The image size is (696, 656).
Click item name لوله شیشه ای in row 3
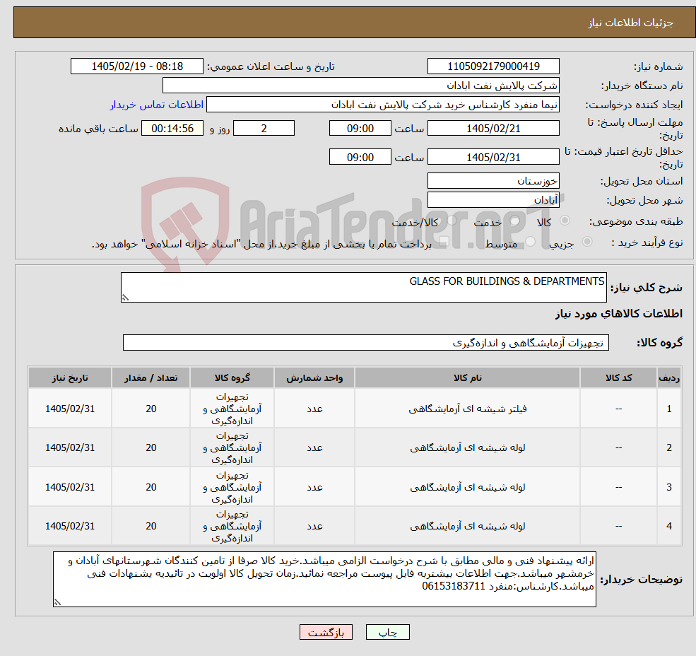467,487
